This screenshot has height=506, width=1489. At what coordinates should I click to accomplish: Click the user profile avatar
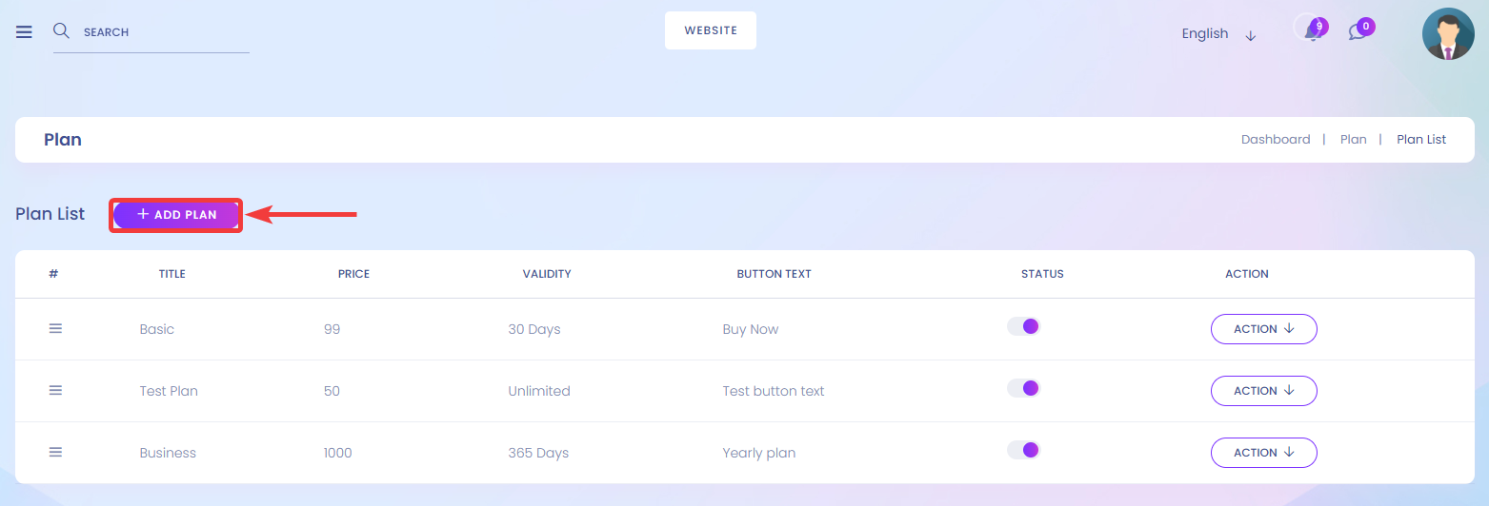click(1448, 34)
